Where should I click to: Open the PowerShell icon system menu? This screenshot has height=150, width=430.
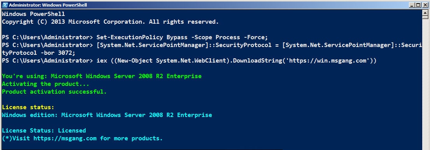coord(5,5)
